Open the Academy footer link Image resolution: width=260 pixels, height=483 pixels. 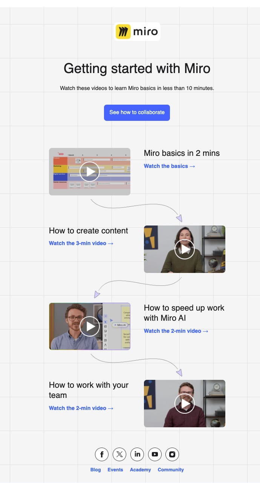coord(141,470)
